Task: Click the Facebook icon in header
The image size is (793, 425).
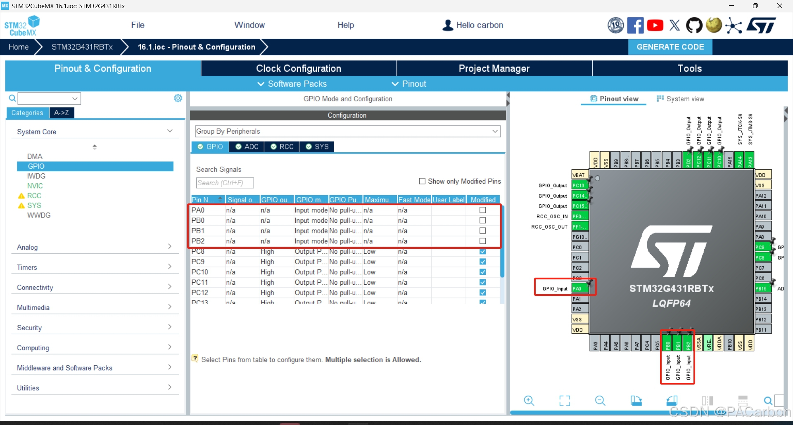Action: (x=635, y=26)
